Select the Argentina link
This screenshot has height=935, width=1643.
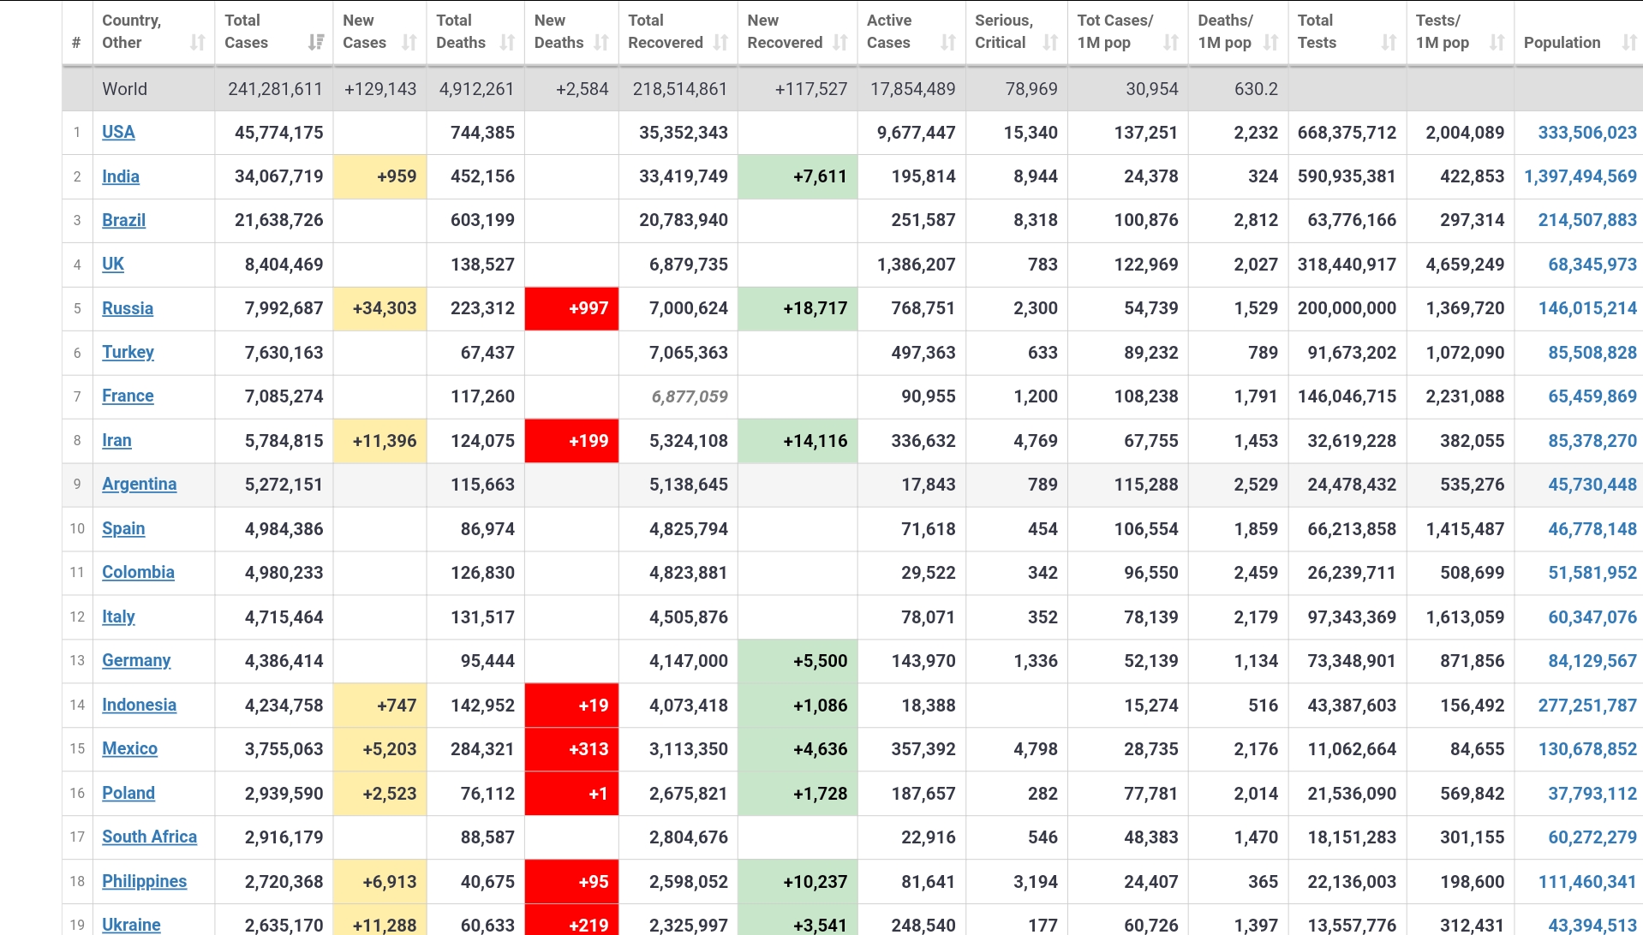pos(139,484)
